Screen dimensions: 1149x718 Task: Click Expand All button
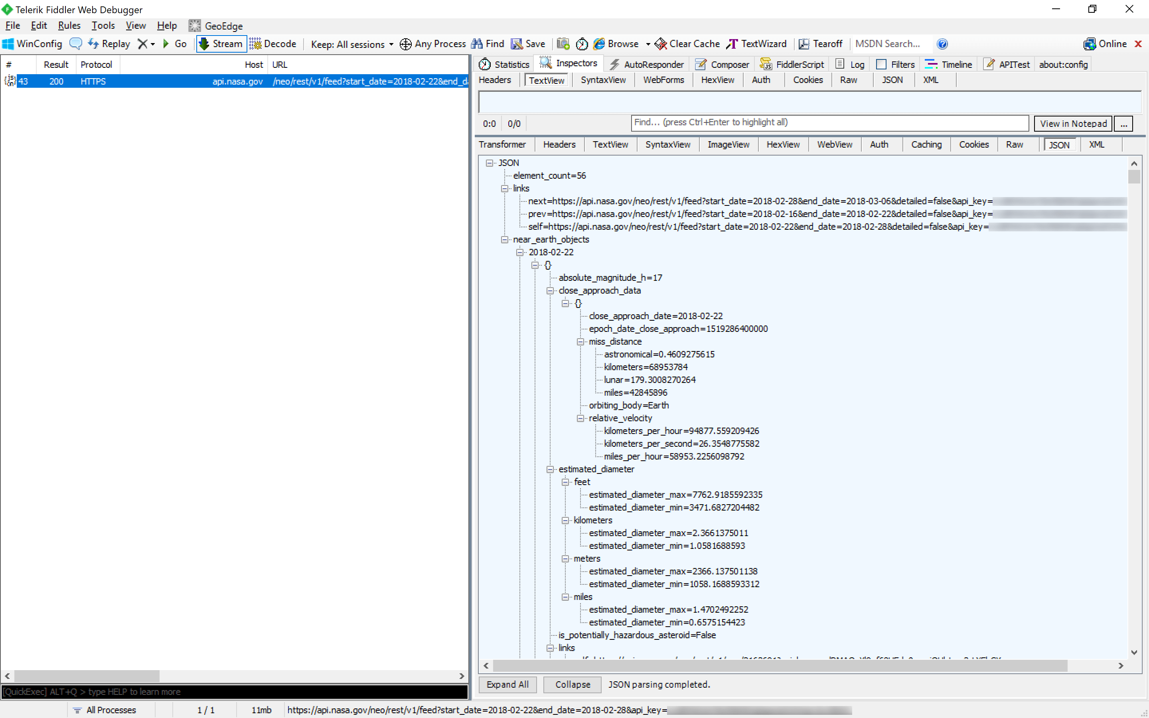pos(507,684)
